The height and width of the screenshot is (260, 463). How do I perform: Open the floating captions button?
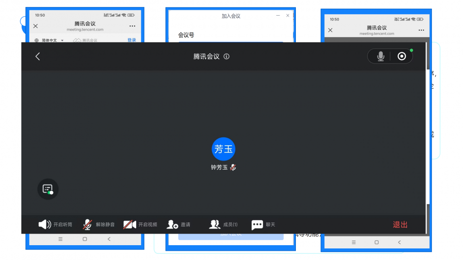click(x=48, y=189)
